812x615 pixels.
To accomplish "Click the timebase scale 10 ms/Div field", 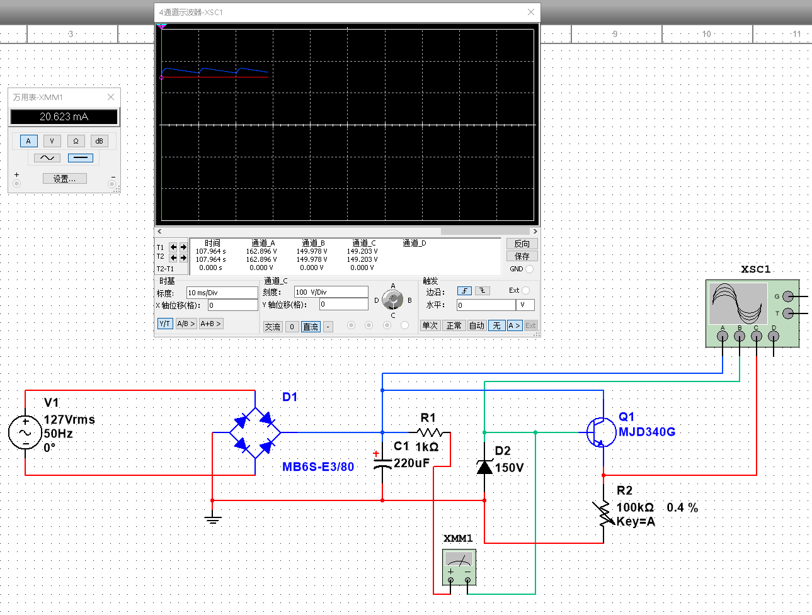I will (x=222, y=293).
